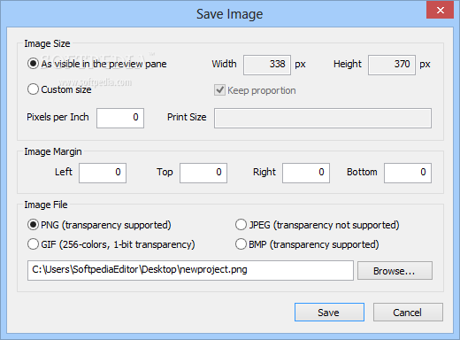Focus the Pixels per Inch input field
Viewport: 460px width, 340px height.
coord(120,118)
